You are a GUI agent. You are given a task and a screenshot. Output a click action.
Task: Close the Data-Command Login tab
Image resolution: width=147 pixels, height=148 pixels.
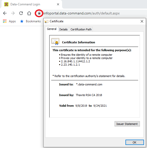click(x=58, y=4)
